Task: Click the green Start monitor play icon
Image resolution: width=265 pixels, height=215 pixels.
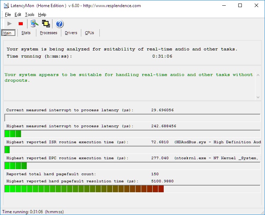Action: [10, 24]
